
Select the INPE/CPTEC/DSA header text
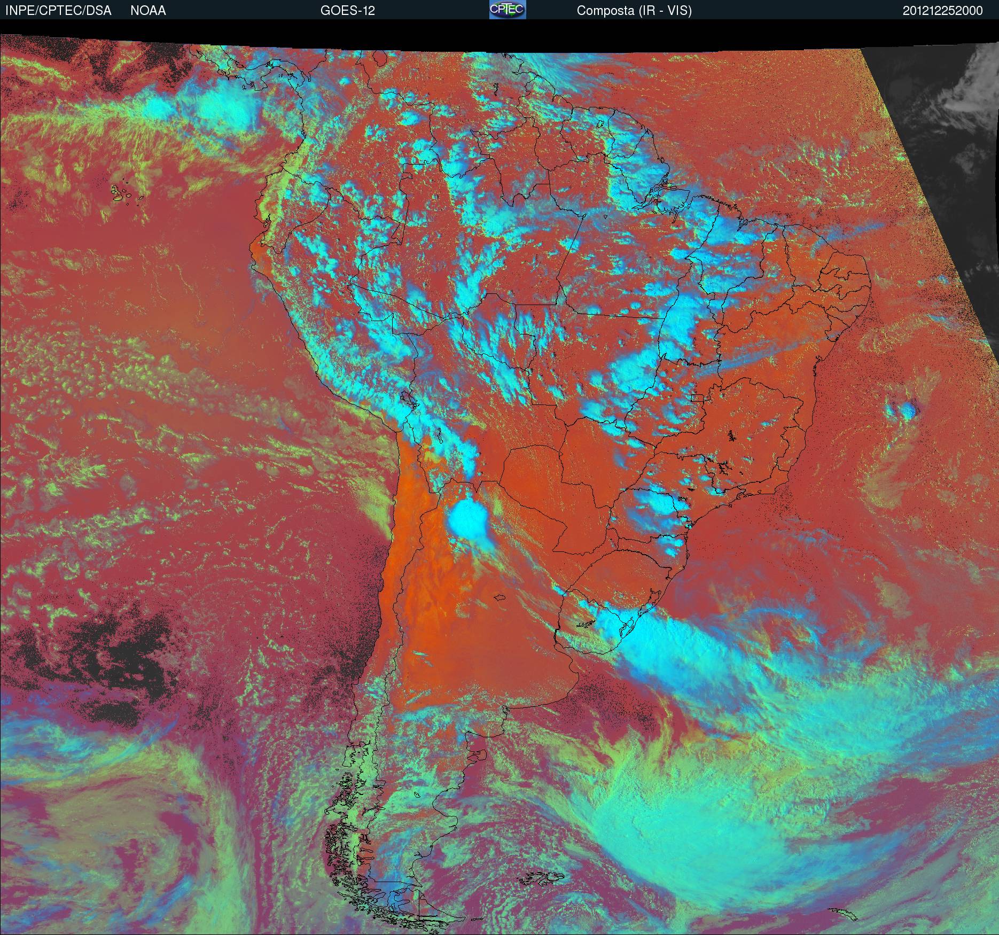pos(58,11)
